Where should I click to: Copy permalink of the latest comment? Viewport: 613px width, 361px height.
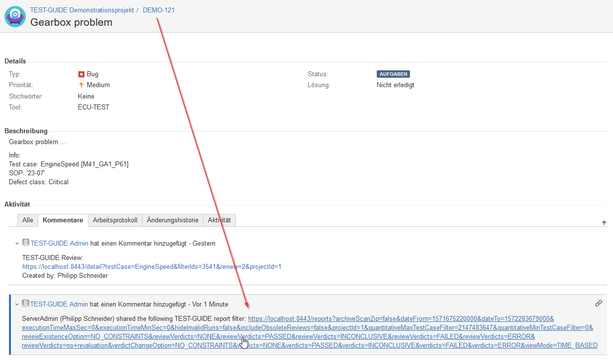click(598, 304)
